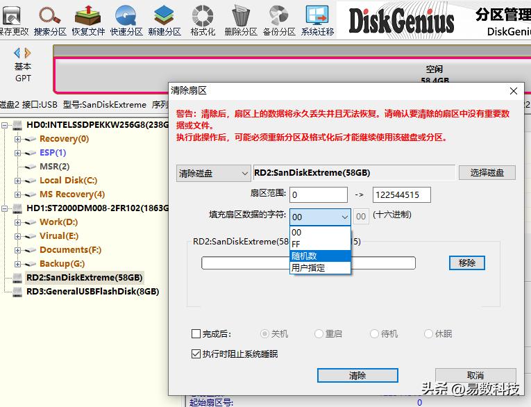Expand the Recovery(0) partition node
Viewport: 531px width, 407px height.
tap(17, 139)
